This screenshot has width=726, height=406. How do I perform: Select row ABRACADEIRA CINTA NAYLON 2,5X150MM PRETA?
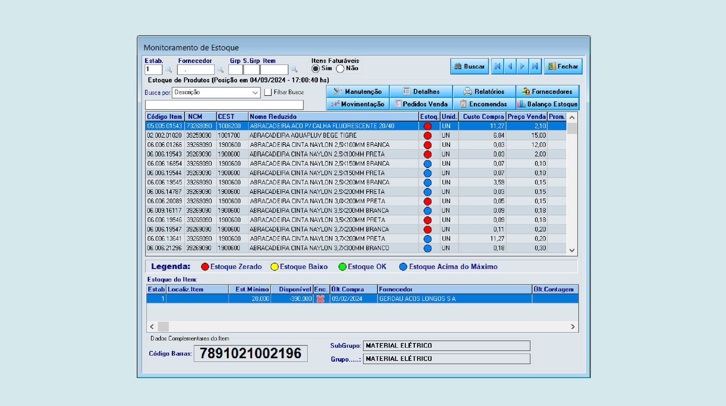pos(356,173)
